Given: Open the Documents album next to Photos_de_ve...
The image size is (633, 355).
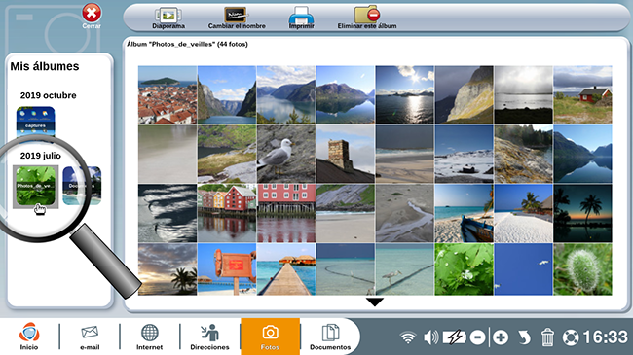Looking at the screenshot, I should [82, 186].
